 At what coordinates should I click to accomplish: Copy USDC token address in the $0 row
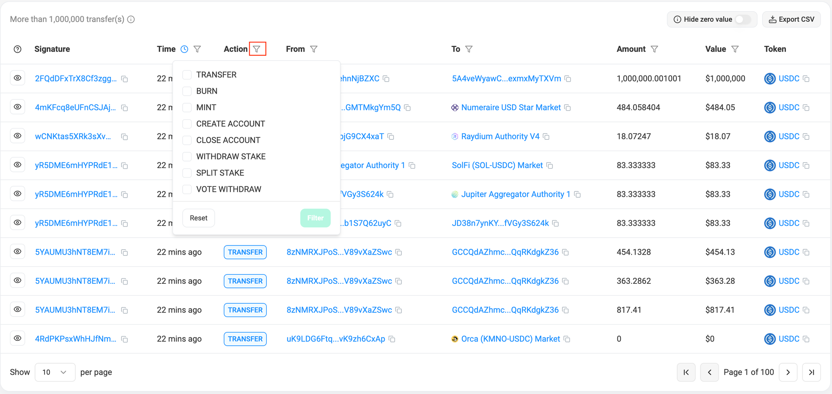806,339
